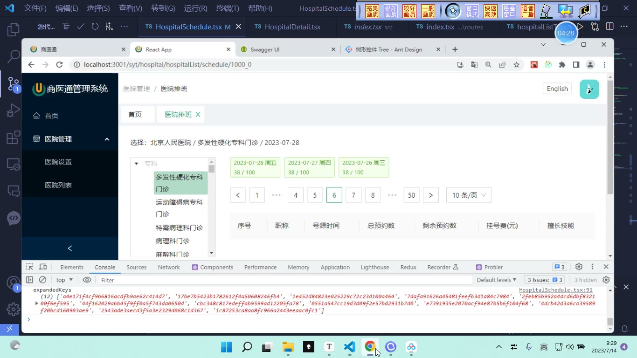Click Chrome's reload page button
The height and width of the screenshot is (358, 637).
[x=59, y=65]
